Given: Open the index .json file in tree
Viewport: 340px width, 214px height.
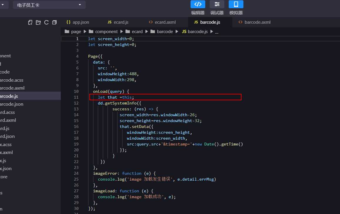Looking at the screenshot, I should point(6,168).
